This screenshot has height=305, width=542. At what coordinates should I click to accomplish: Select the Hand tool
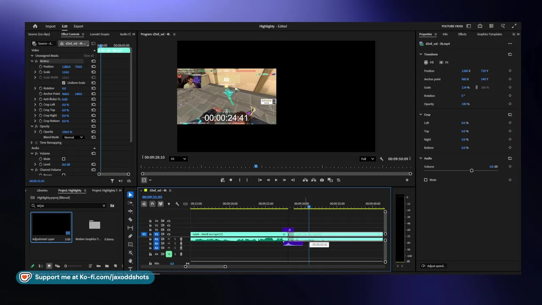(x=130, y=261)
